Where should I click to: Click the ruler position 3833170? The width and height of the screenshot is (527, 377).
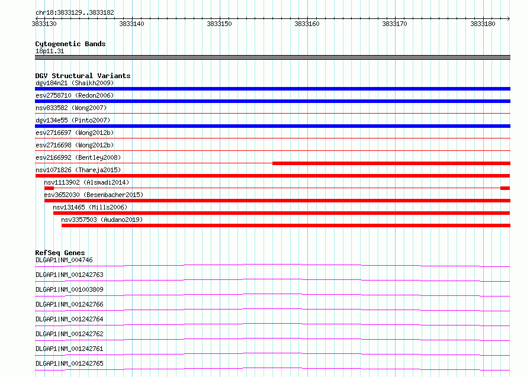pos(394,24)
